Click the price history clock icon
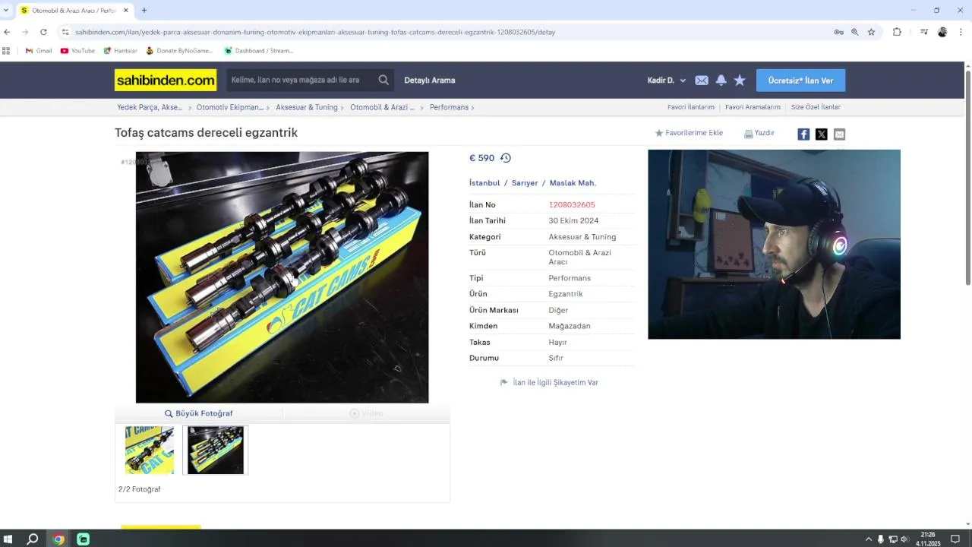Viewport: 972px width, 547px height. pos(506,158)
